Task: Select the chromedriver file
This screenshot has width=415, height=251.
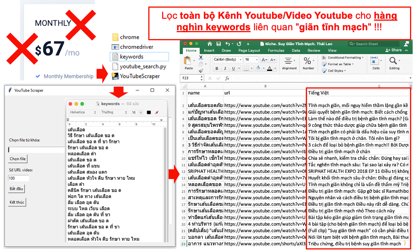Action: pos(132,47)
